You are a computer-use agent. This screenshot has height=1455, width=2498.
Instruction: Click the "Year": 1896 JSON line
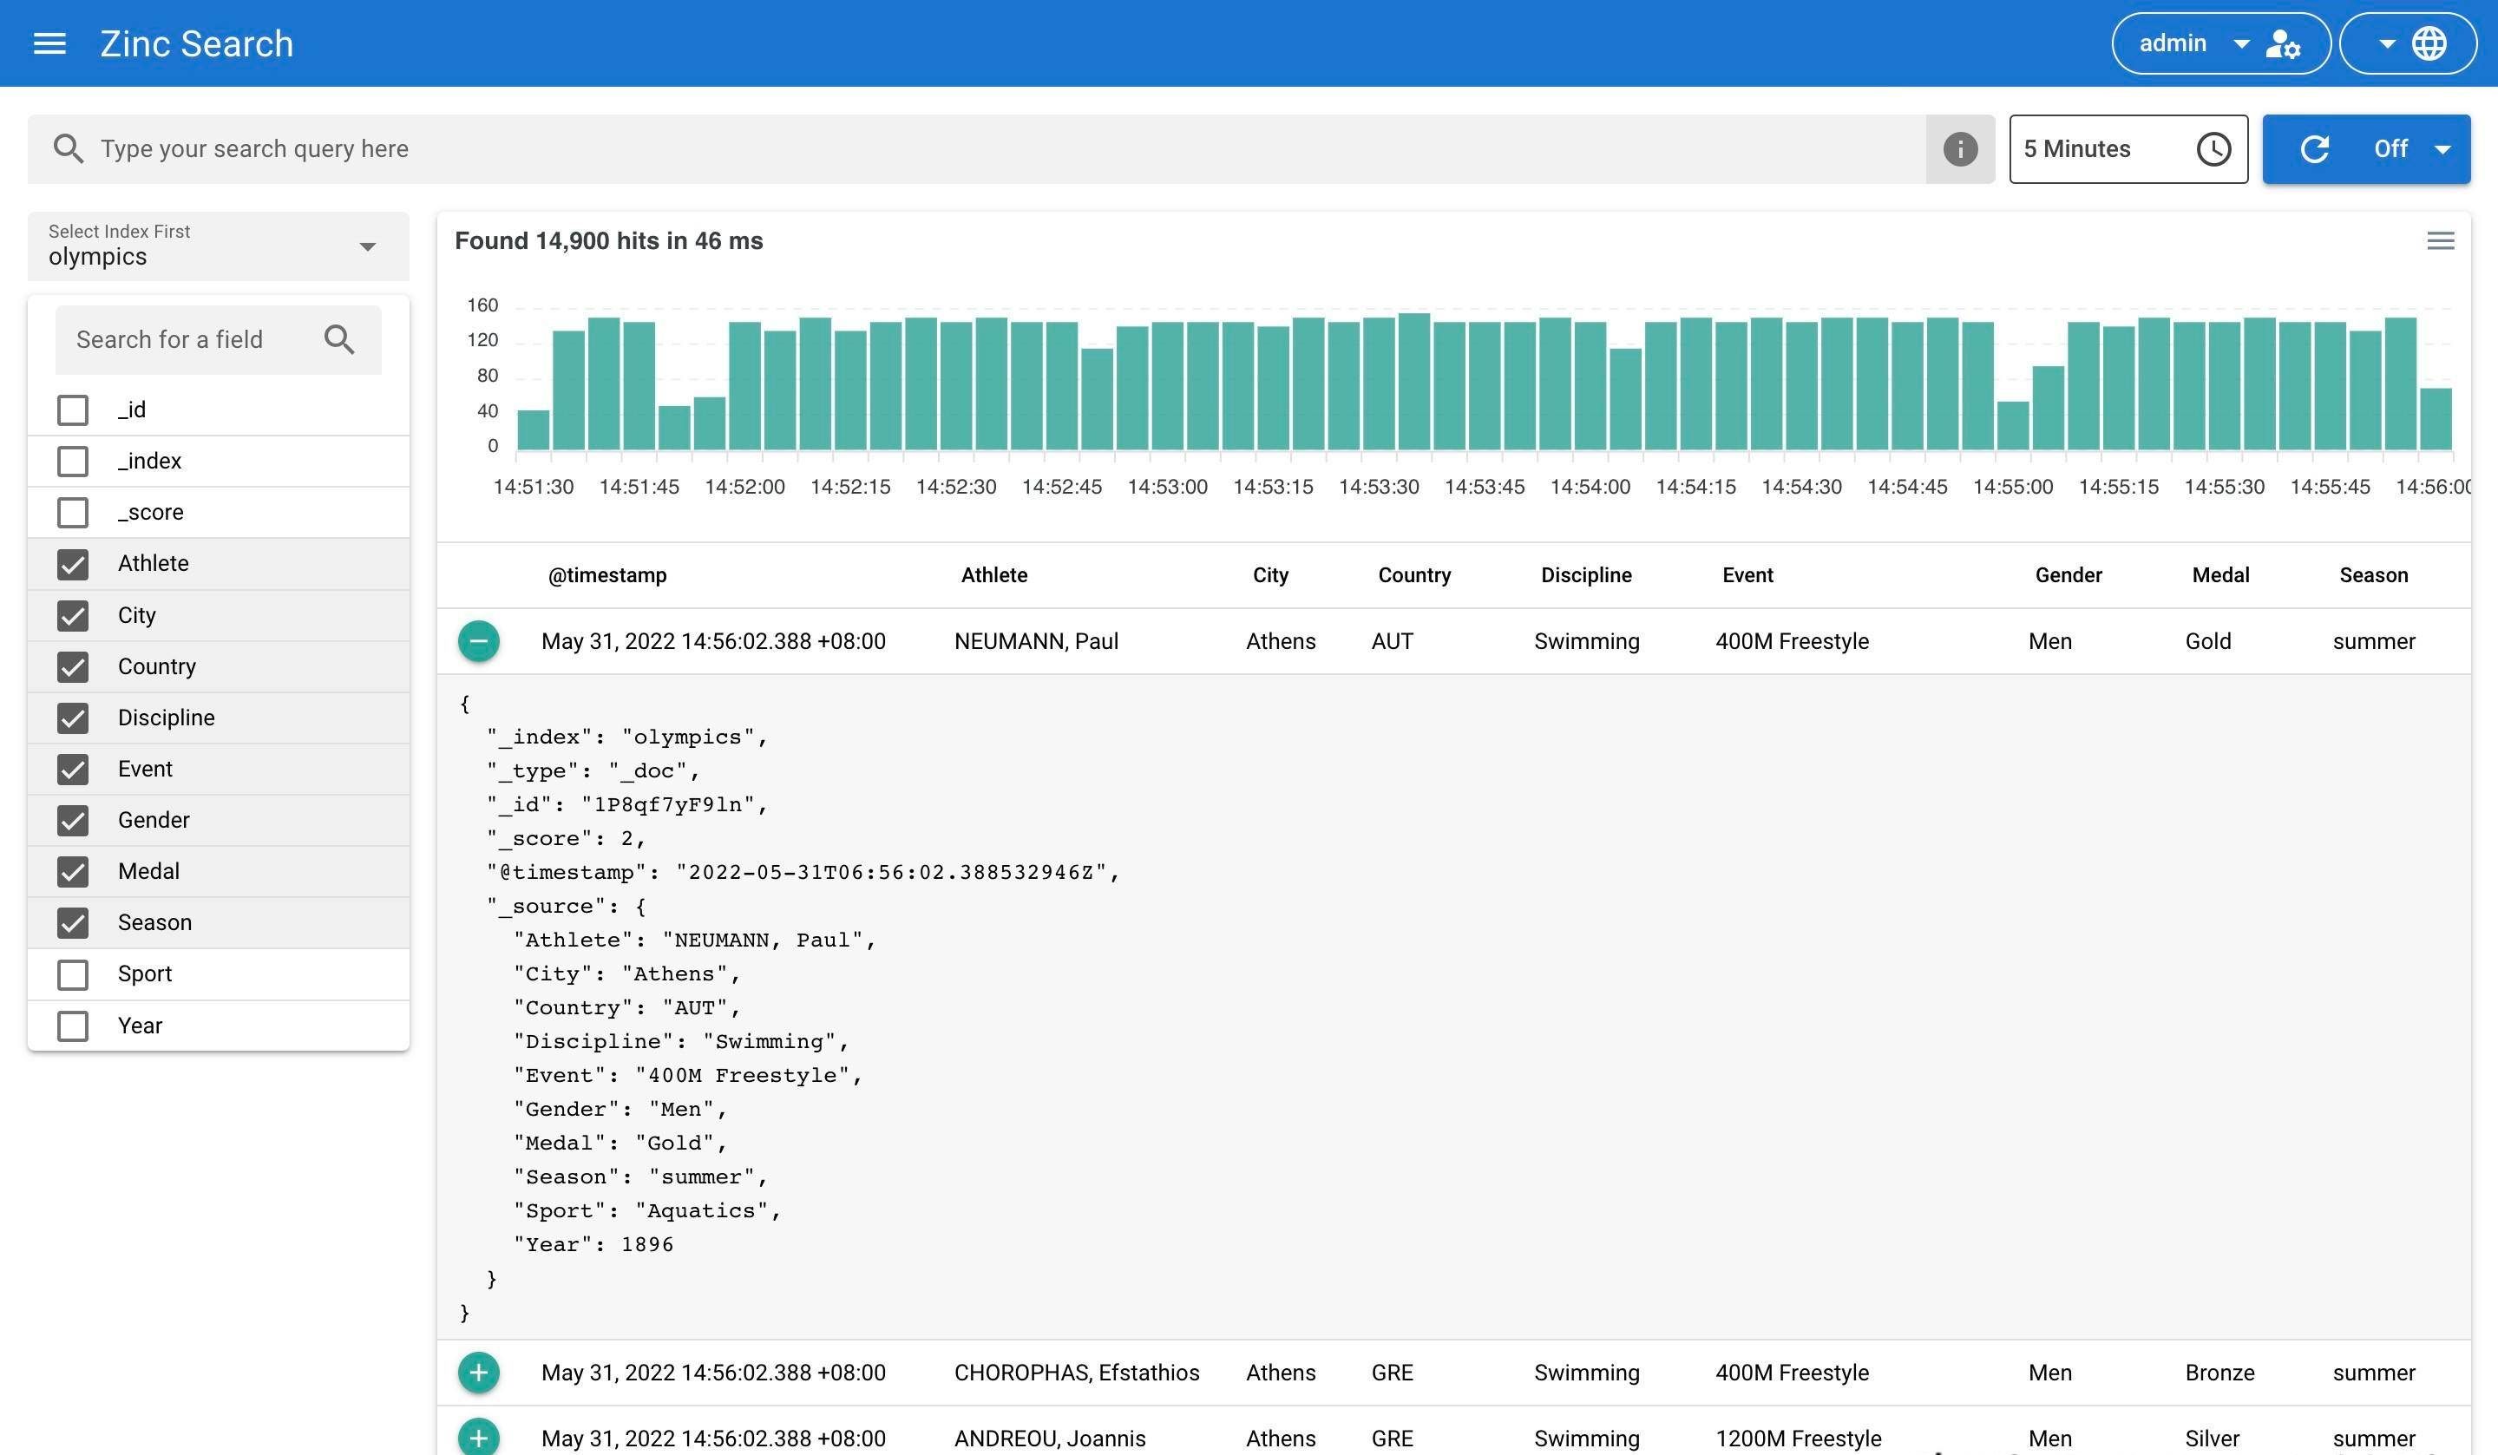[593, 1245]
